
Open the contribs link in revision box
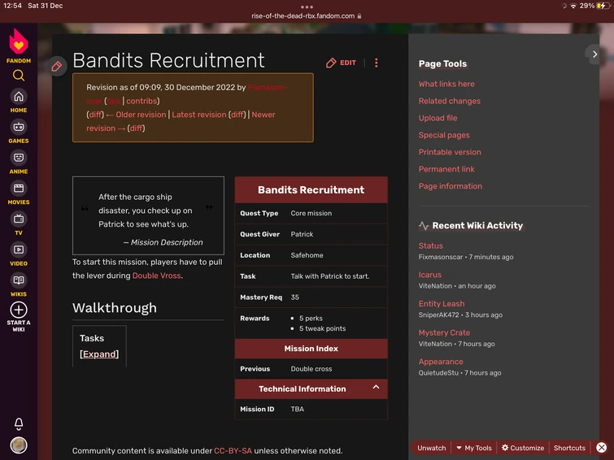click(x=141, y=101)
